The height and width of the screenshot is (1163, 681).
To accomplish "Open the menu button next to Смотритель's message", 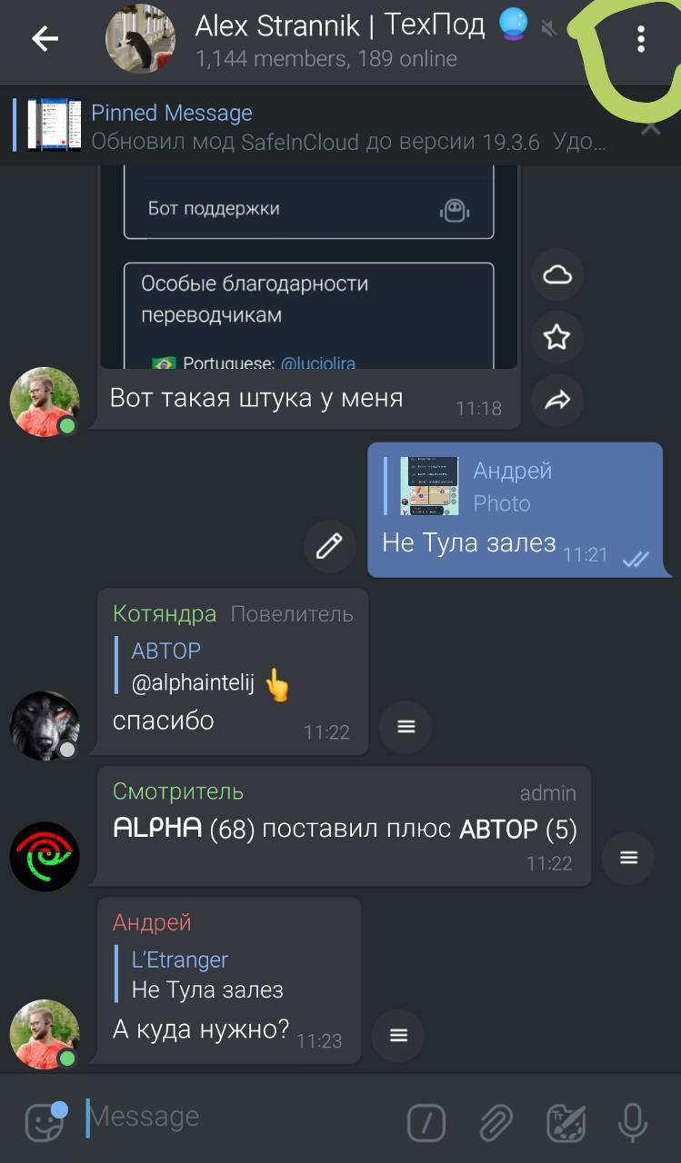I will (x=628, y=858).
